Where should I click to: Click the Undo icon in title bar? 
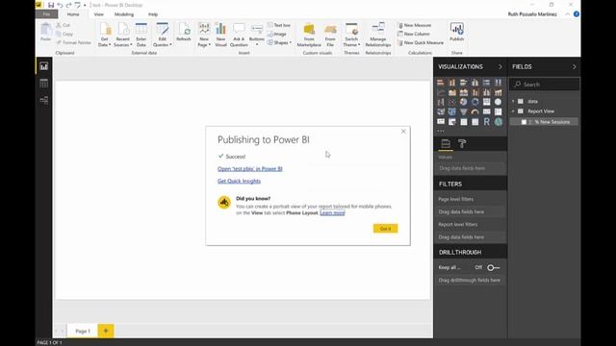(x=60, y=5)
